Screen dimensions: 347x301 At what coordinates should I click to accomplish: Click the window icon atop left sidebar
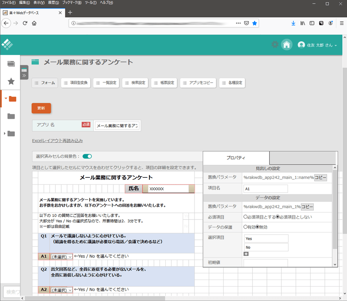click(11, 64)
